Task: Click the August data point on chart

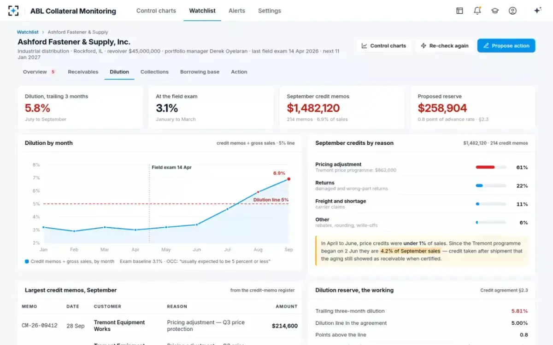Action: 258,192
